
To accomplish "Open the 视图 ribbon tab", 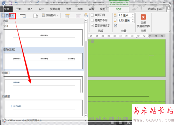I will pyautogui.click(x=102, y=9).
